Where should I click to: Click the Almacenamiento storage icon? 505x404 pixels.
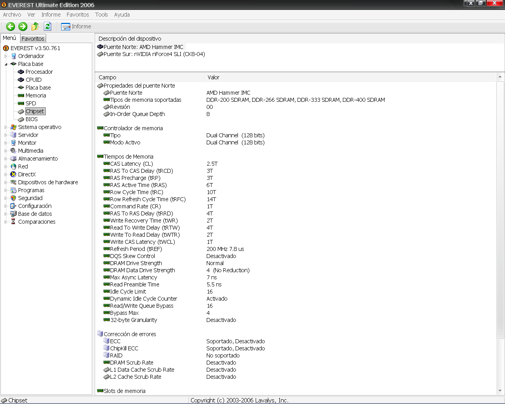click(14, 159)
